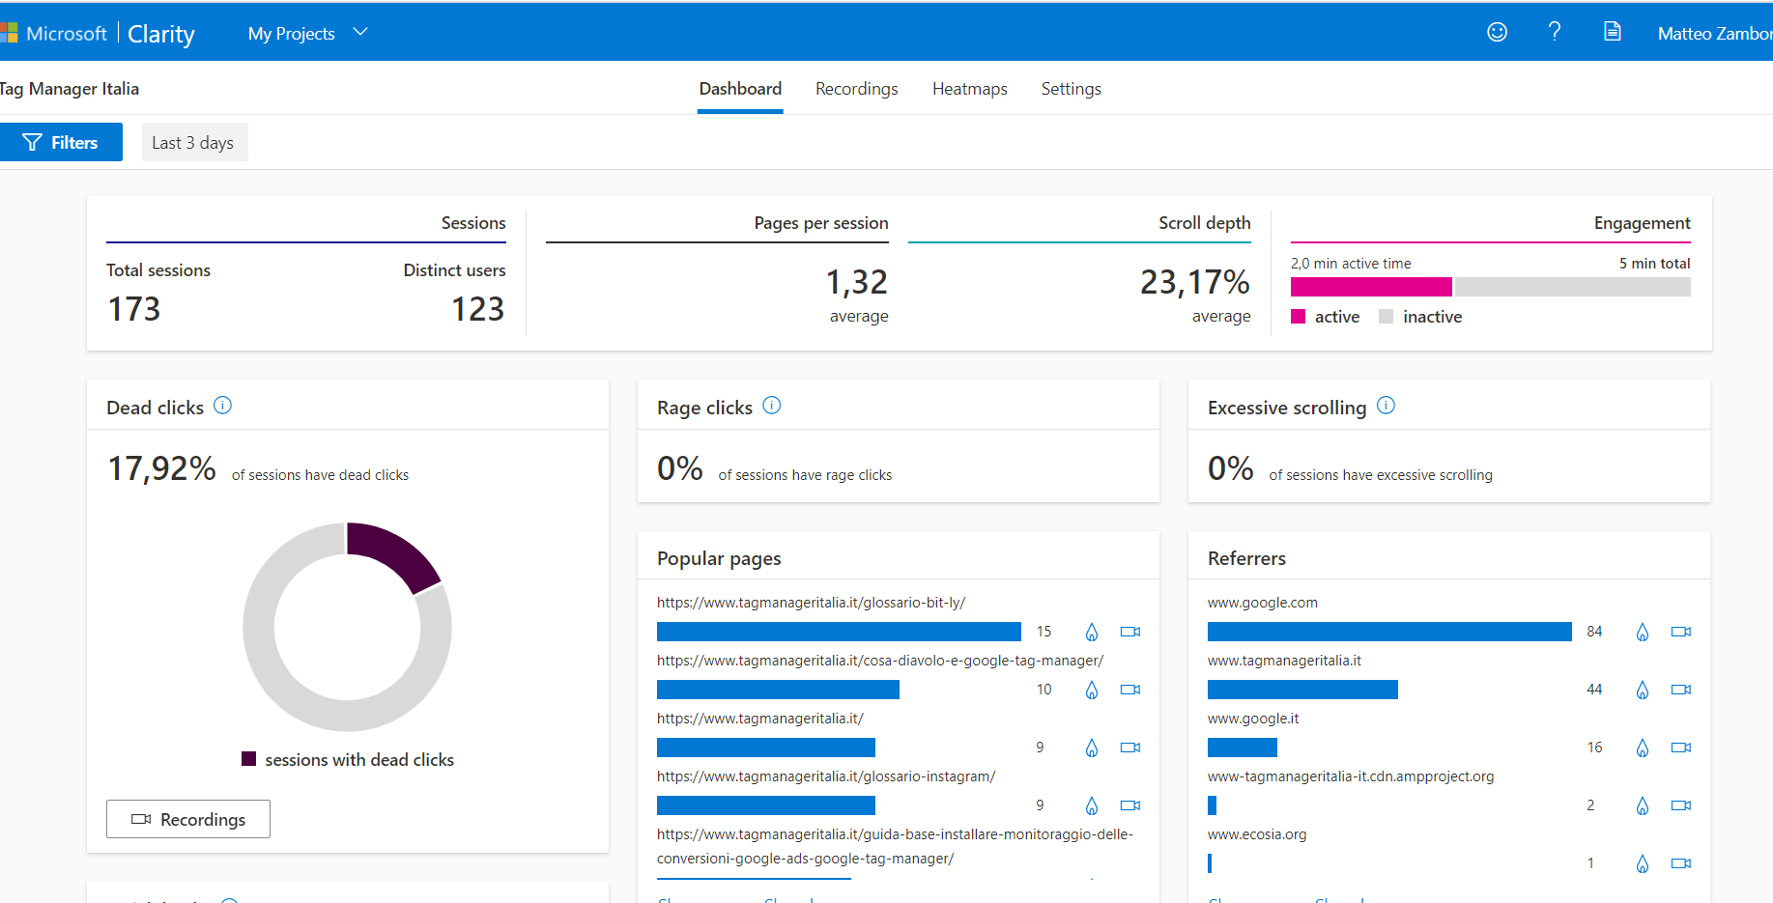
Task: Click the Distinct users value 123
Action: [x=477, y=309]
